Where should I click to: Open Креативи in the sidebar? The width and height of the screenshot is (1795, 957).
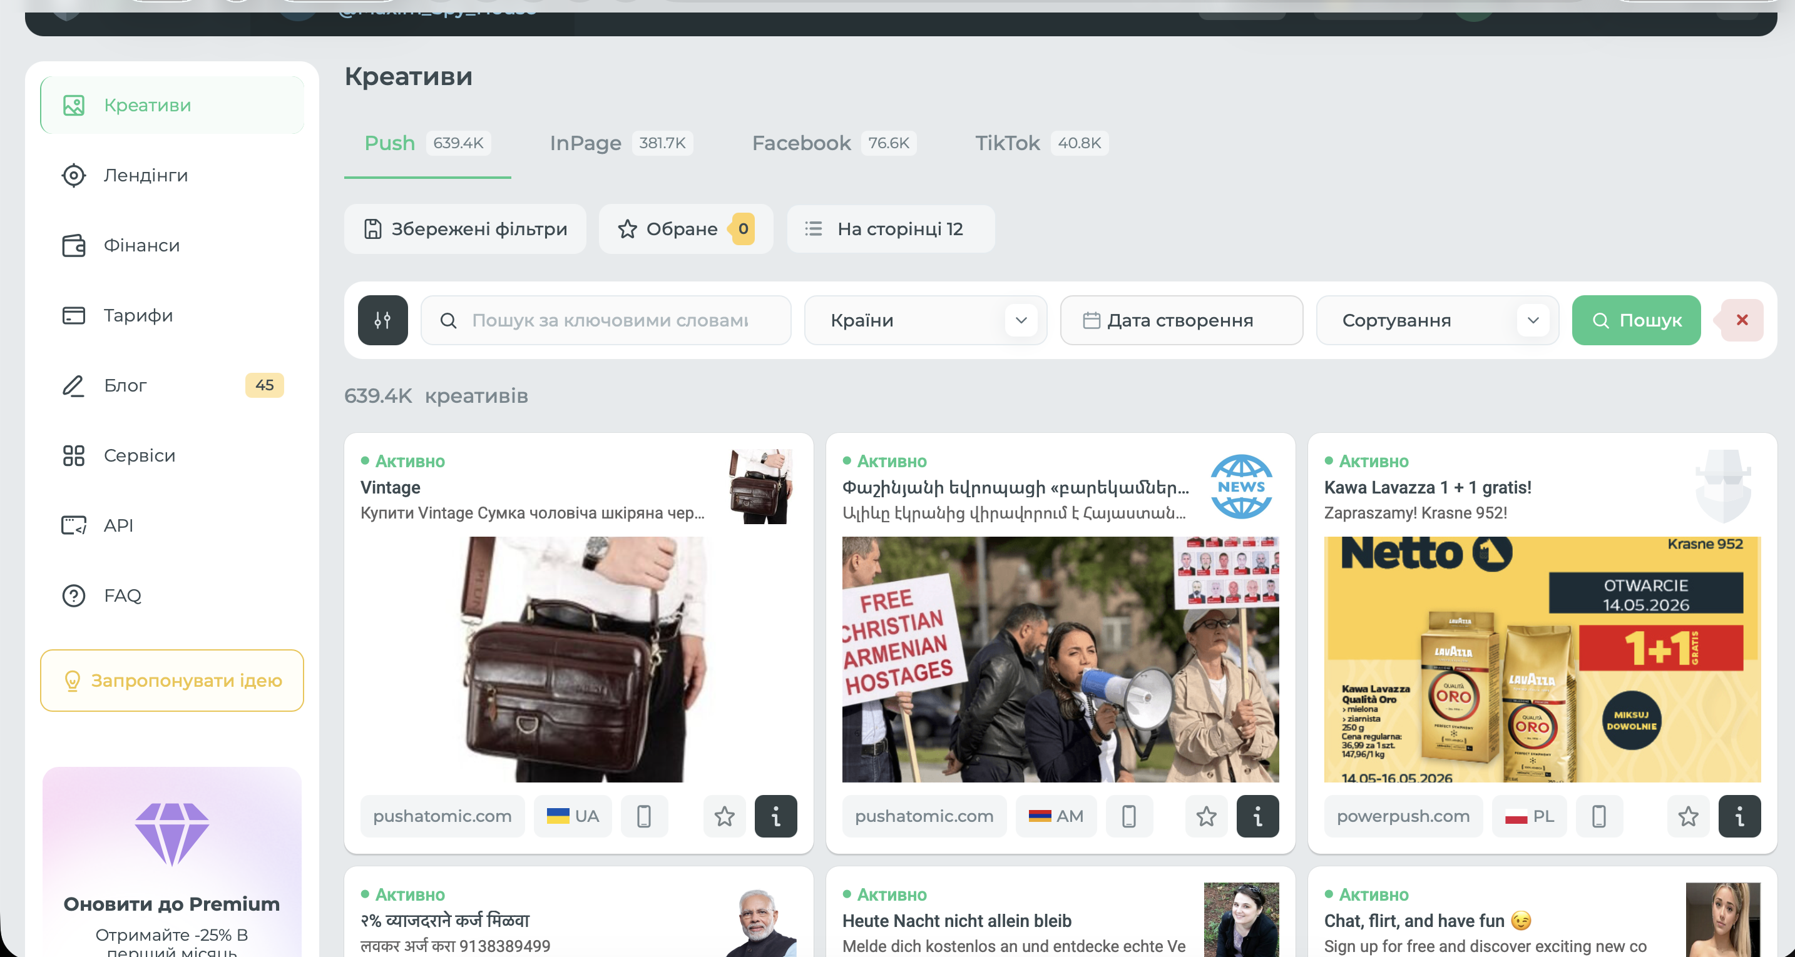[x=172, y=105]
